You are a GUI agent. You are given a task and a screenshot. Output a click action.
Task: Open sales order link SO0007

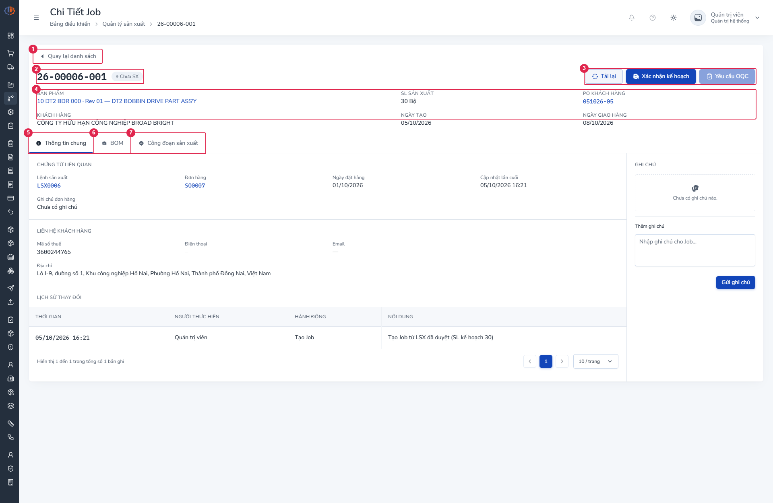pos(195,186)
